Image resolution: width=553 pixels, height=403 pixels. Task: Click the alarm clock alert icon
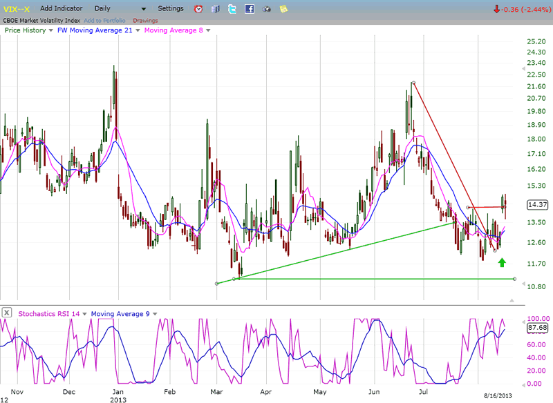pyautogui.click(x=199, y=9)
